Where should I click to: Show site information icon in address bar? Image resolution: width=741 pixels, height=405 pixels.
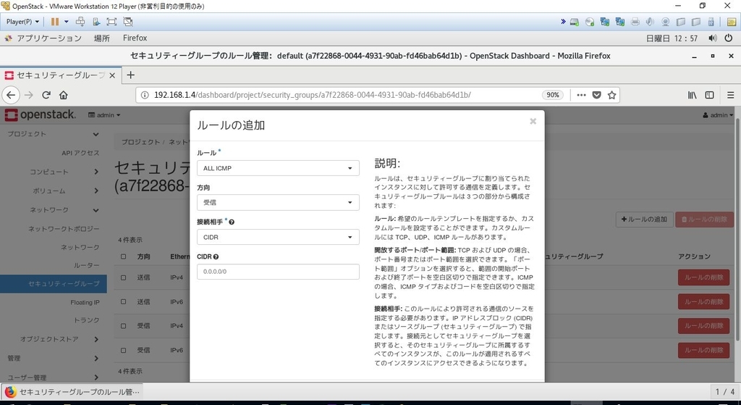(x=145, y=95)
